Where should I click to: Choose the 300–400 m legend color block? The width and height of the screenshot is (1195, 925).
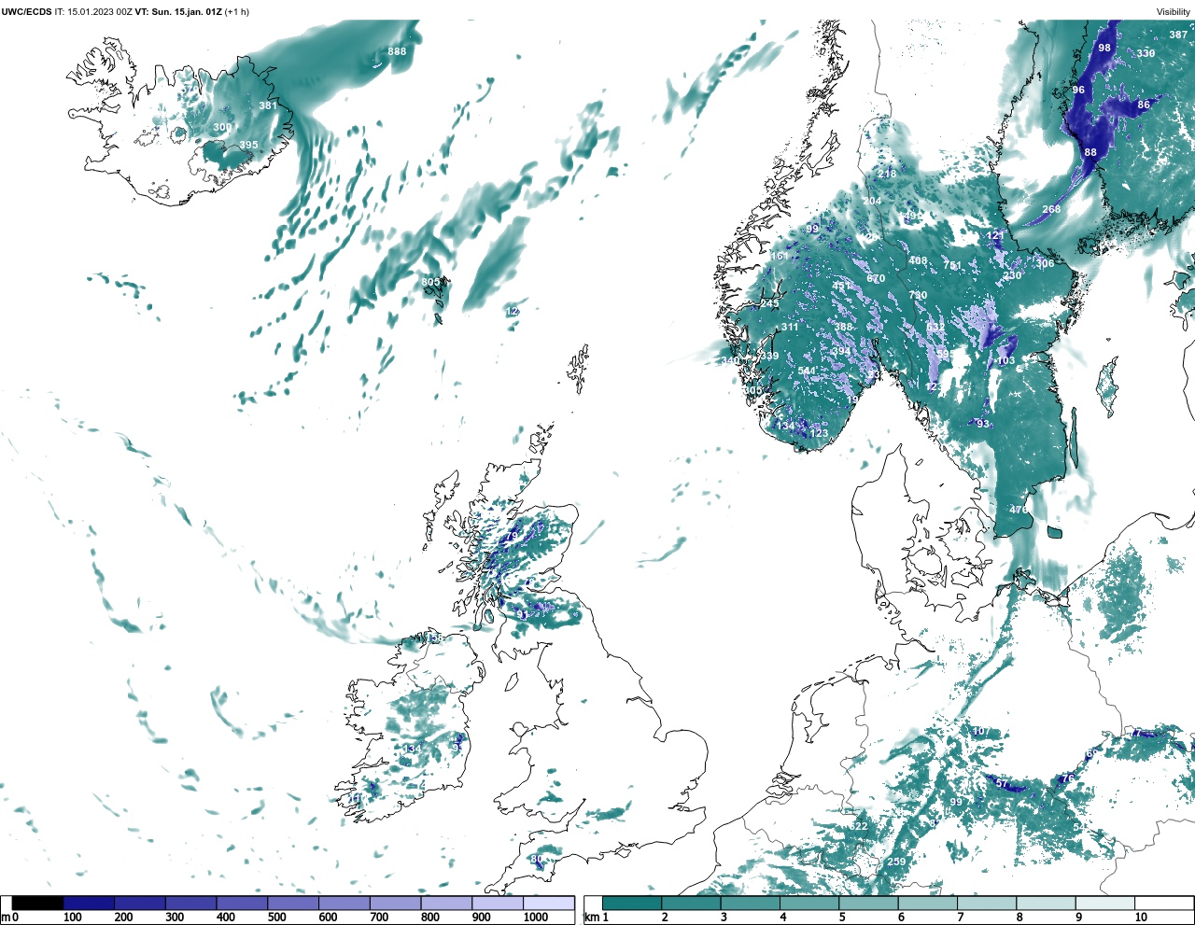(x=190, y=903)
